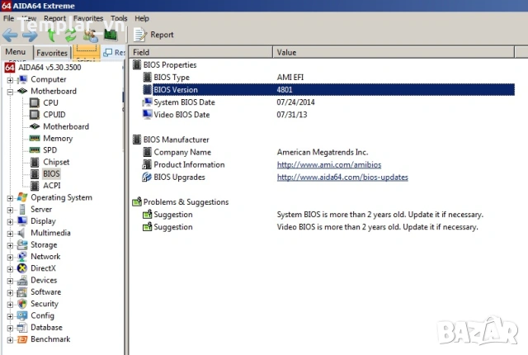Expand the DirectX node
The width and height of the screenshot is (528, 355).
click(x=10, y=269)
